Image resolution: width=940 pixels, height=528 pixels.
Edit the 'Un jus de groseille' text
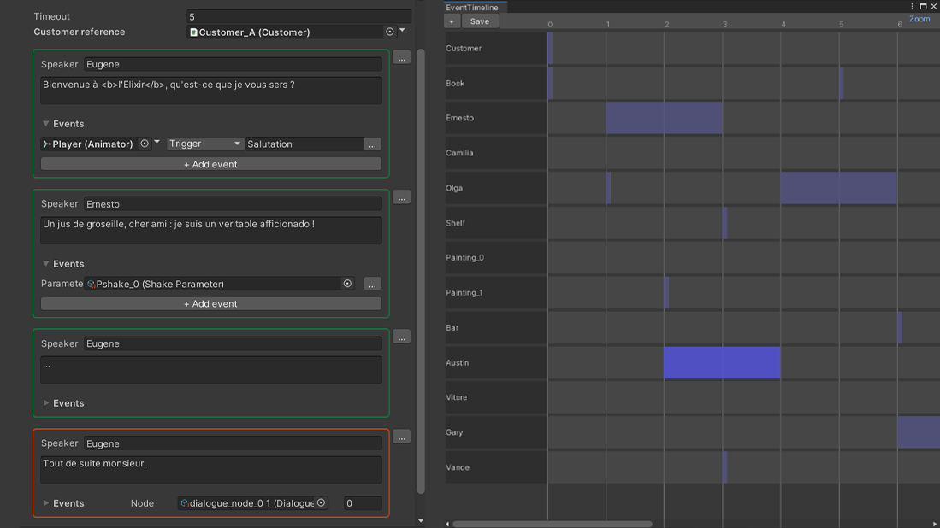tap(211, 230)
